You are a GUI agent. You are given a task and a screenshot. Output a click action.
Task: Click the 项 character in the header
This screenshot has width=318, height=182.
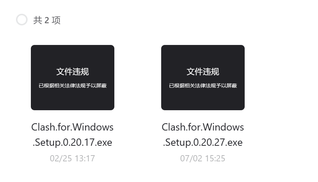coord(56,20)
